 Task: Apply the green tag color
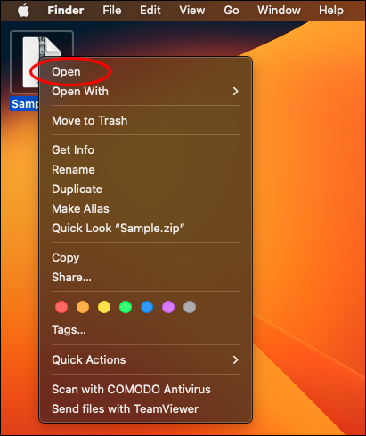point(126,307)
